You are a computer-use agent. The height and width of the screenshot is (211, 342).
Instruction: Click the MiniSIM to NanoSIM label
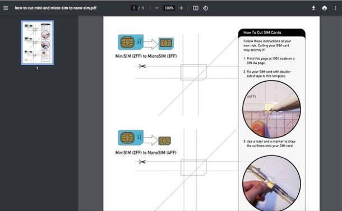[x=146, y=153]
